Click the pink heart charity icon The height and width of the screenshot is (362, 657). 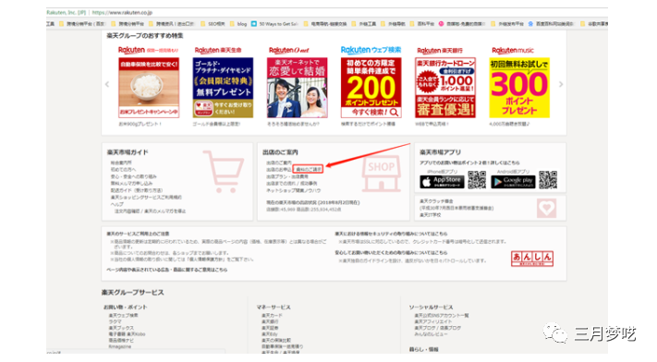click(x=546, y=208)
